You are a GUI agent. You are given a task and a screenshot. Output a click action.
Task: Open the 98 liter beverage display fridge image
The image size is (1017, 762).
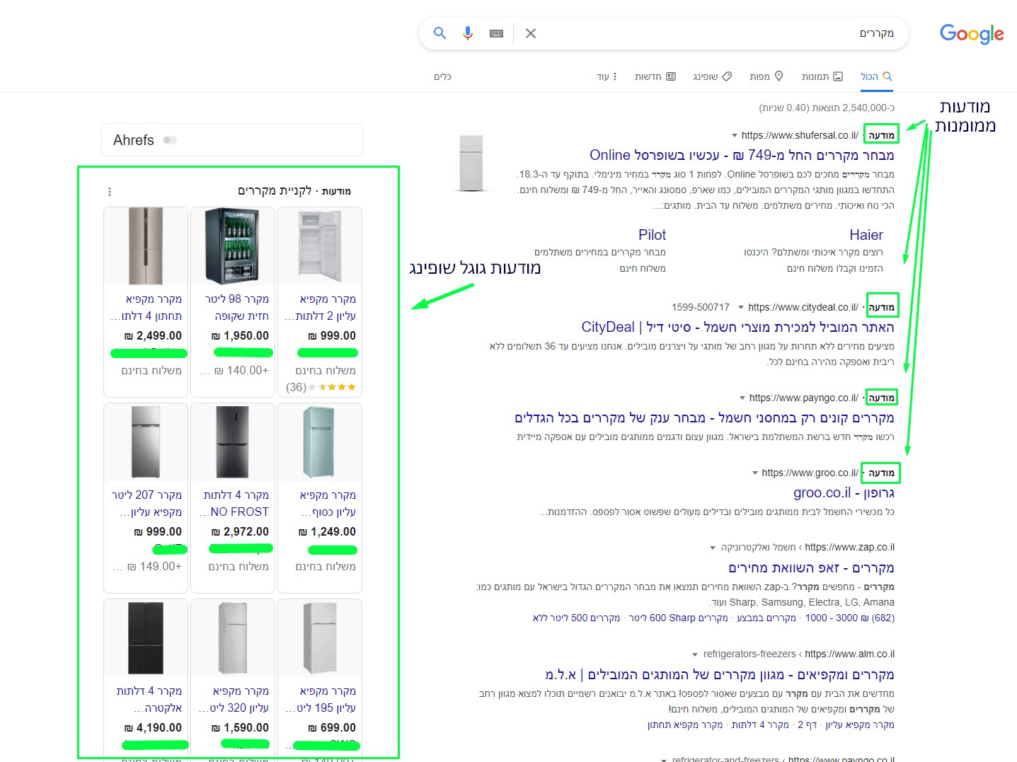click(x=233, y=246)
